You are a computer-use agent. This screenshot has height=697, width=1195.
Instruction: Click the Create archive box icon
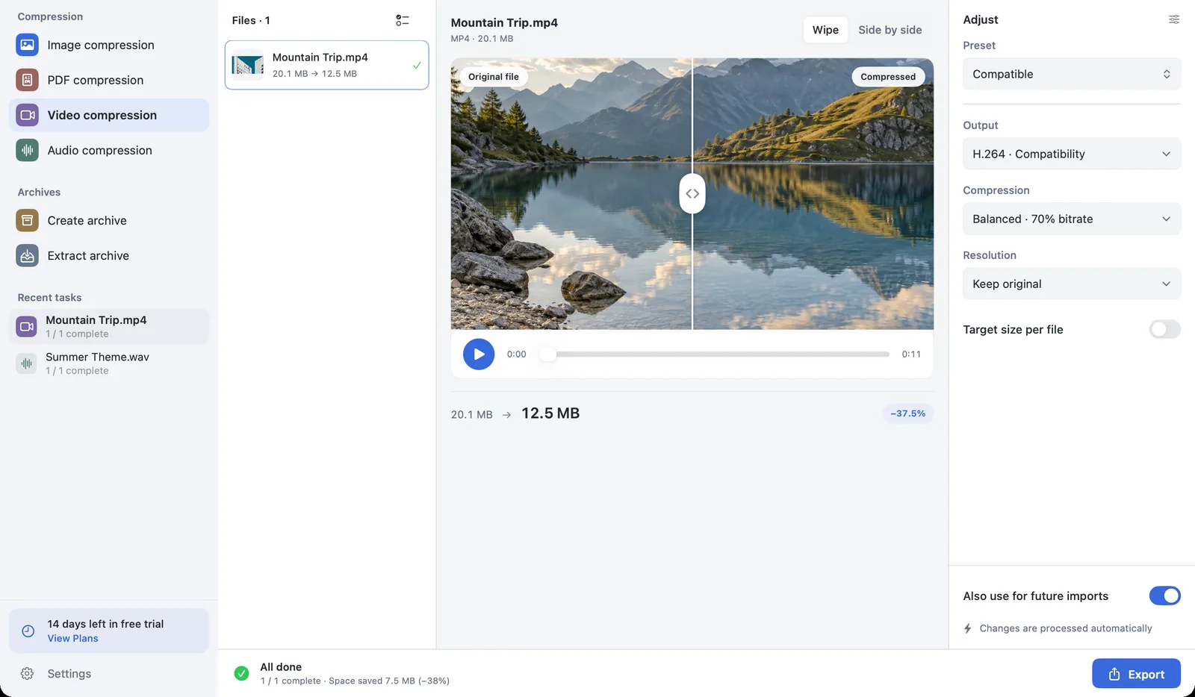pos(27,220)
